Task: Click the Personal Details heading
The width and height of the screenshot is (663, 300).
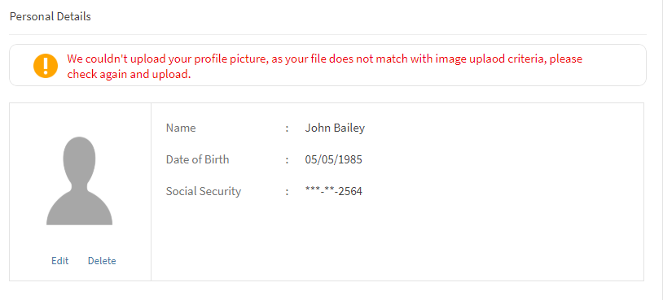Action: (50, 17)
